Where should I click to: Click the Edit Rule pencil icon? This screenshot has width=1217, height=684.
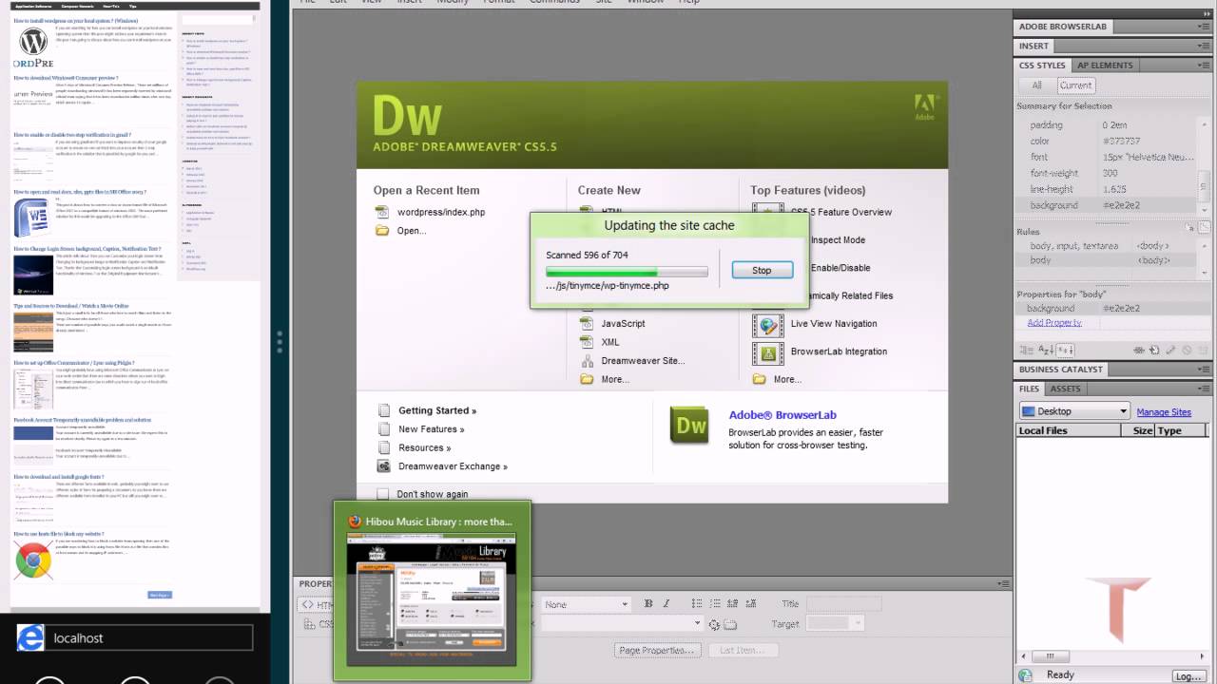(1170, 351)
